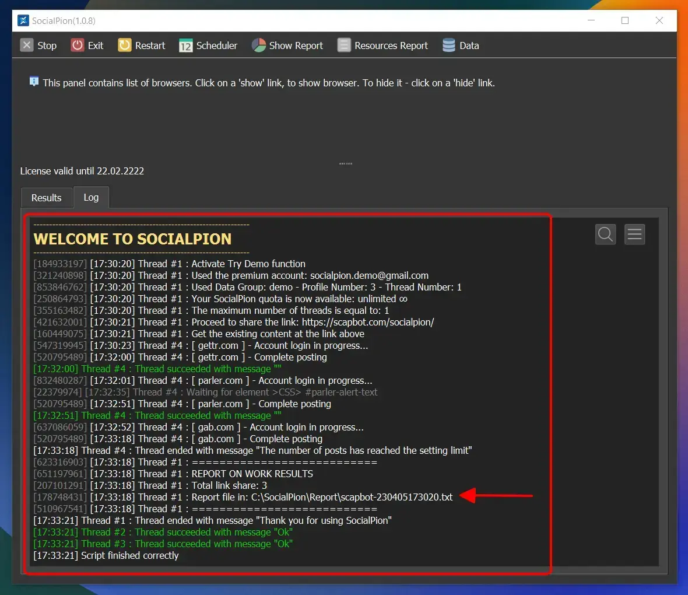Click Get the existing content log line
Image resolution: width=688 pixels, height=595 pixels.
point(199,334)
